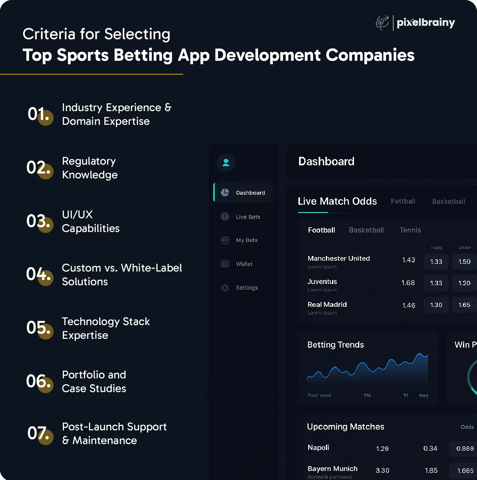Pick Juventus draw odds 1.20
The image size is (477, 480).
464,283
